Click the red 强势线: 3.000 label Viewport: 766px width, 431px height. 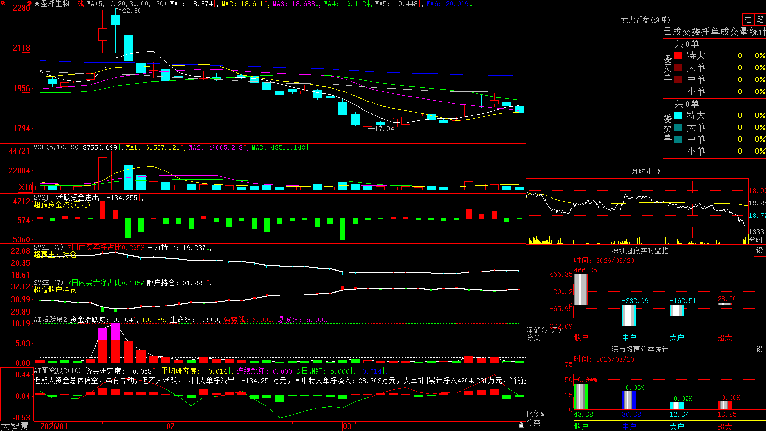tap(248, 320)
